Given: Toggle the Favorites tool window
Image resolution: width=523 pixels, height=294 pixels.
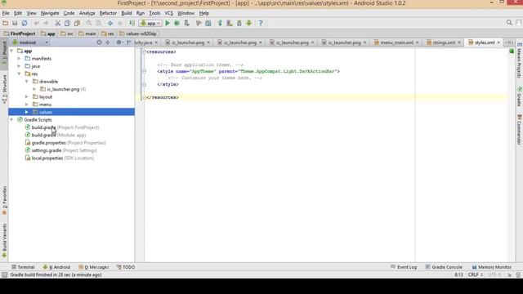Looking at the screenshot, I should tap(4, 201).
